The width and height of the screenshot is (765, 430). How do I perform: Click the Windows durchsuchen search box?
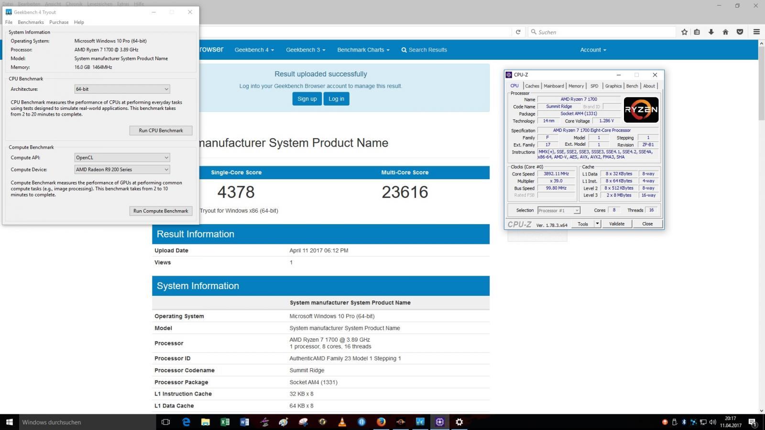pos(87,422)
